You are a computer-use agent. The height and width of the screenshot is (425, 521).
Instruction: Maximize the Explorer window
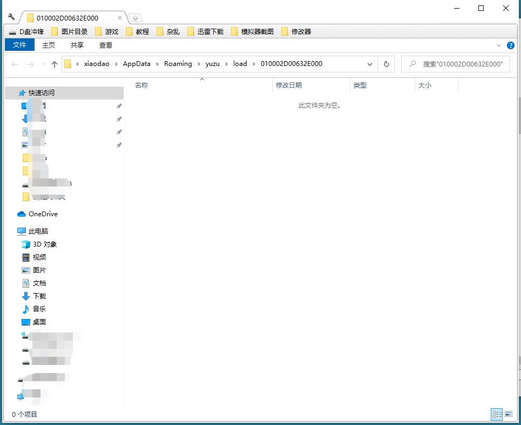pyautogui.click(x=481, y=8)
